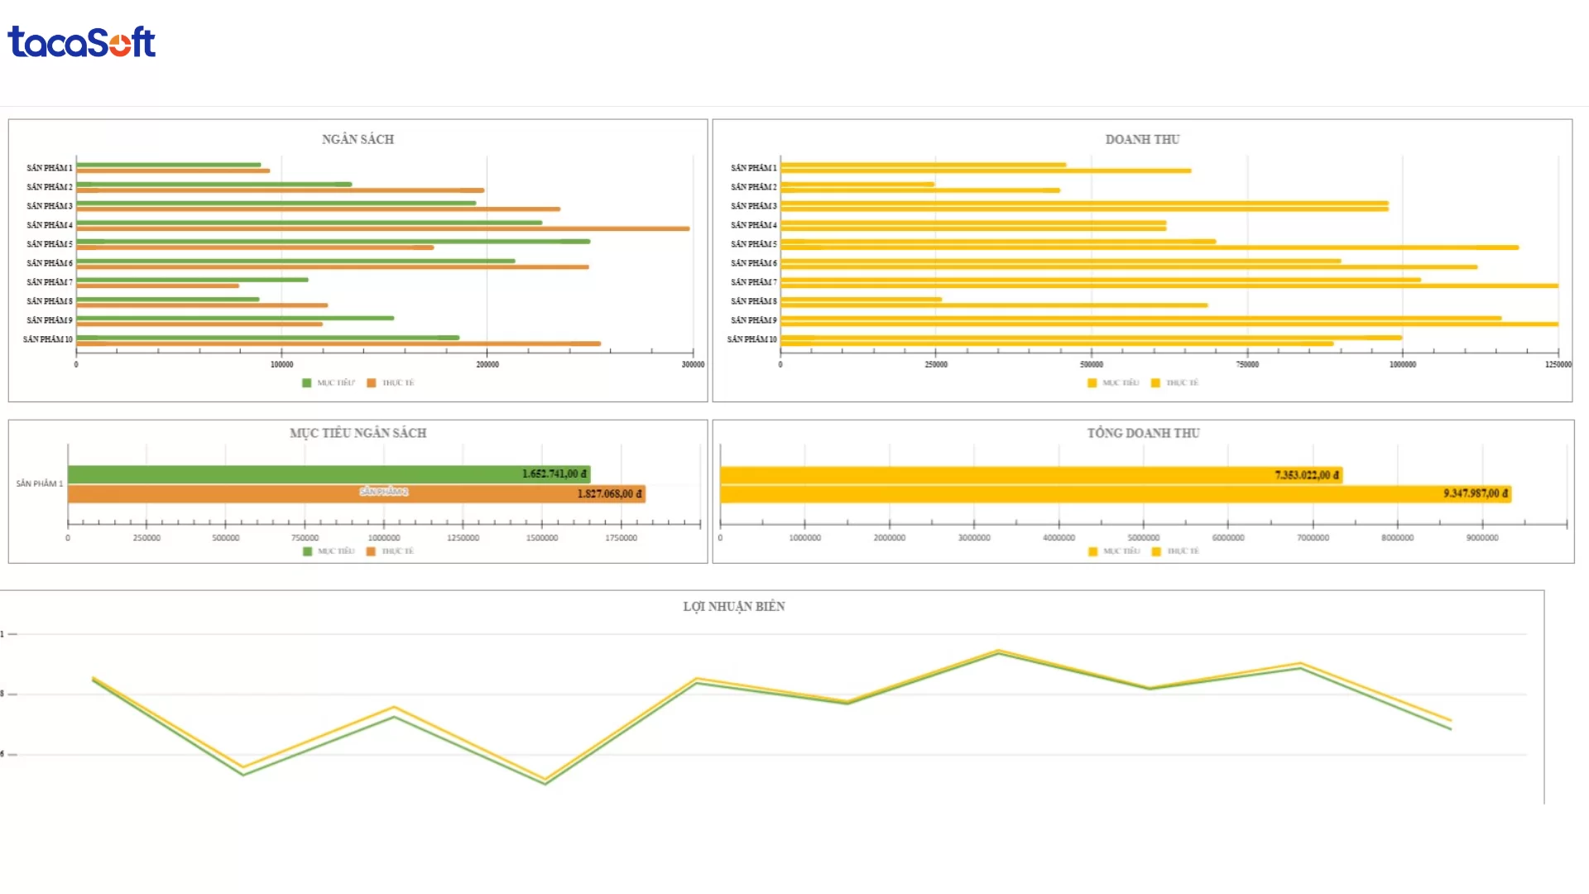Screen dimensions: 1589x894
Task: Click Sản Phẩm 4 label in Ngân Sách chart
Action: click(x=50, y=225)
